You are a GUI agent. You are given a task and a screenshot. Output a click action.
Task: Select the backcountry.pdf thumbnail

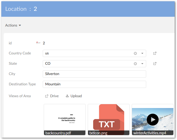[x=65, y=119]
